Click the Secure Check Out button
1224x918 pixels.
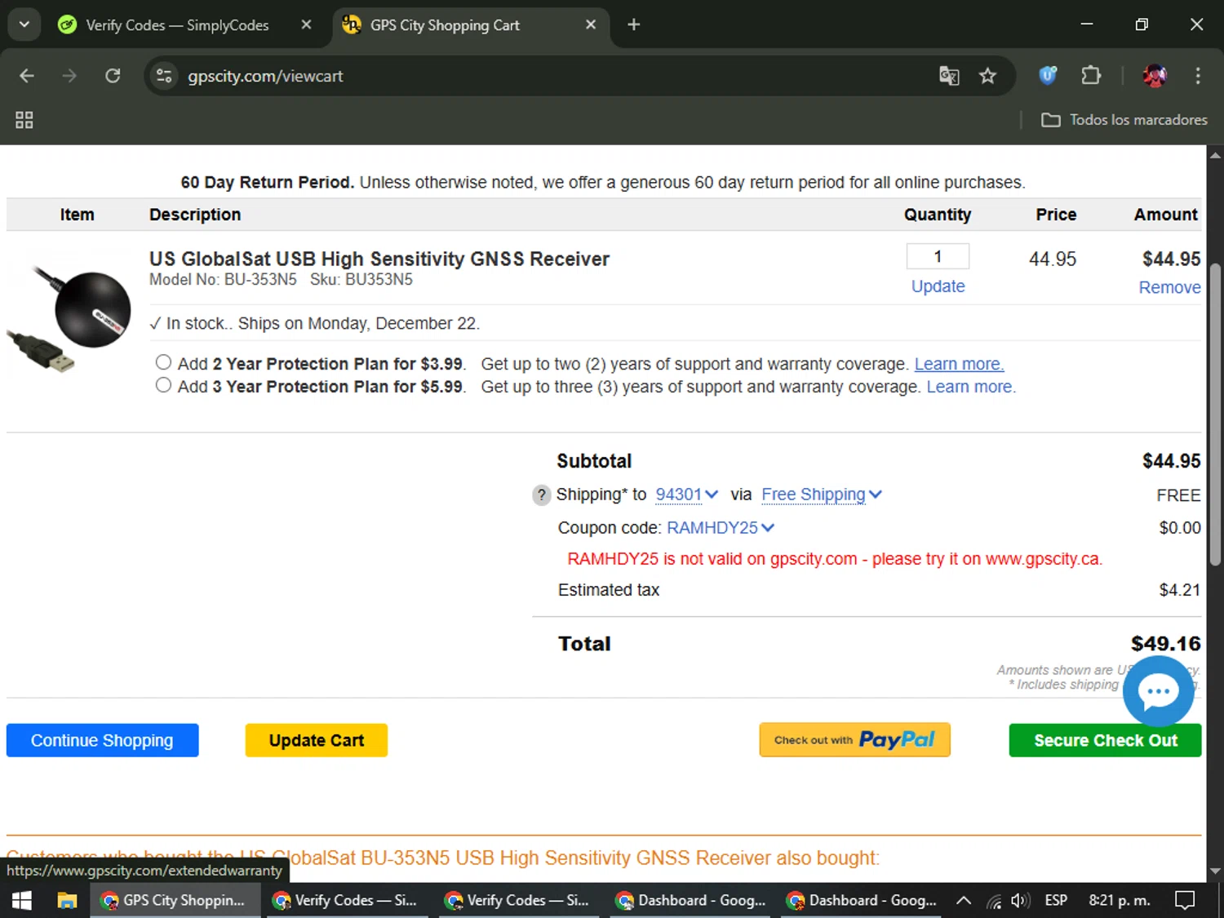click(x=1105, y=740)
